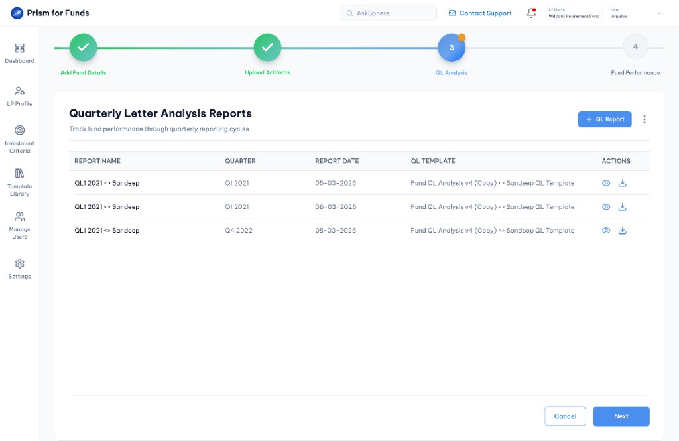View the report dated 05-03-2026
This screenshot has height=441, width=679.
(x=606, y=183)
